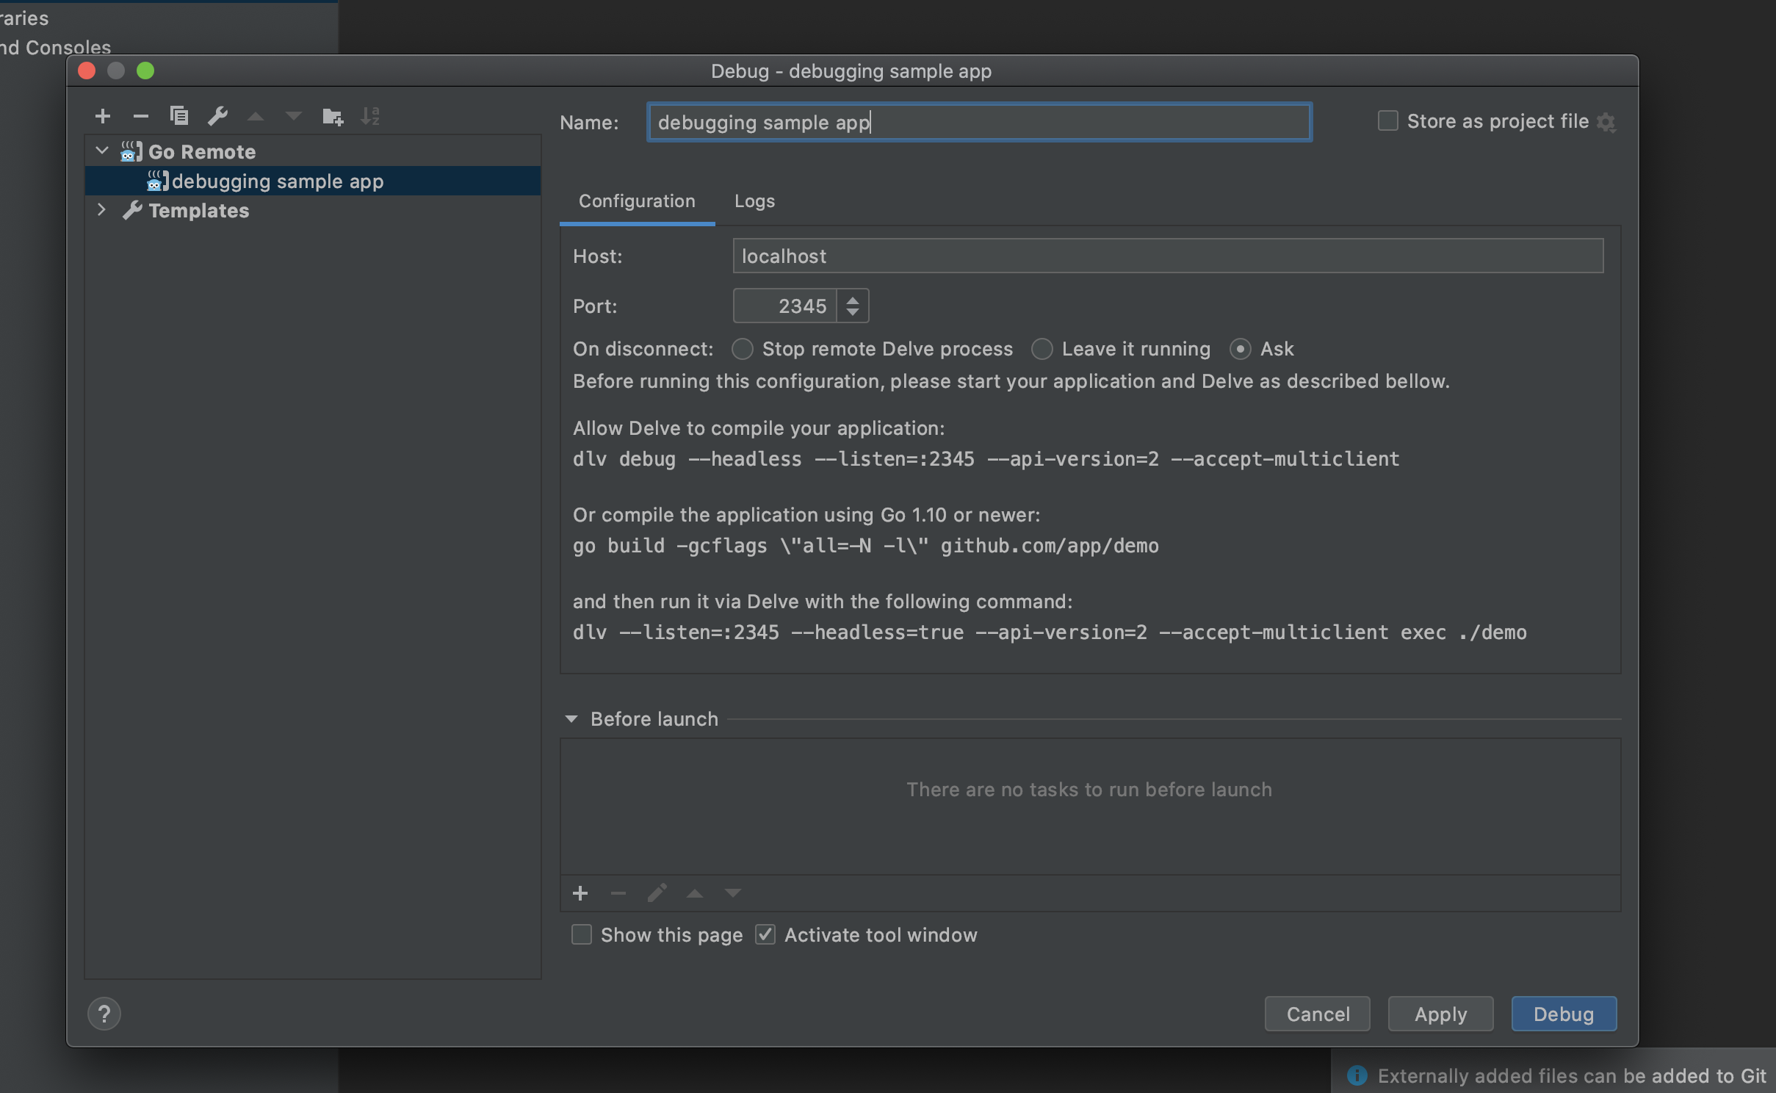Click the Add New Configuration plus icon
This screenshot has height=1093, width=1776.
(x=103, y=116)
